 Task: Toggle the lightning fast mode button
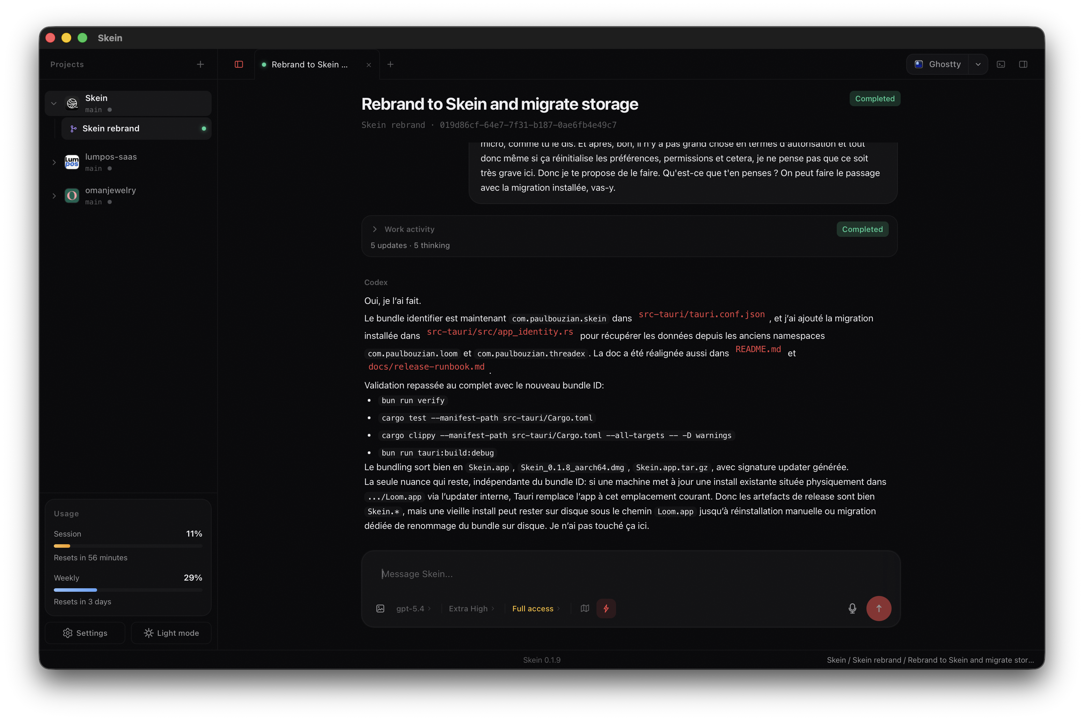click(x=606, y=609)
